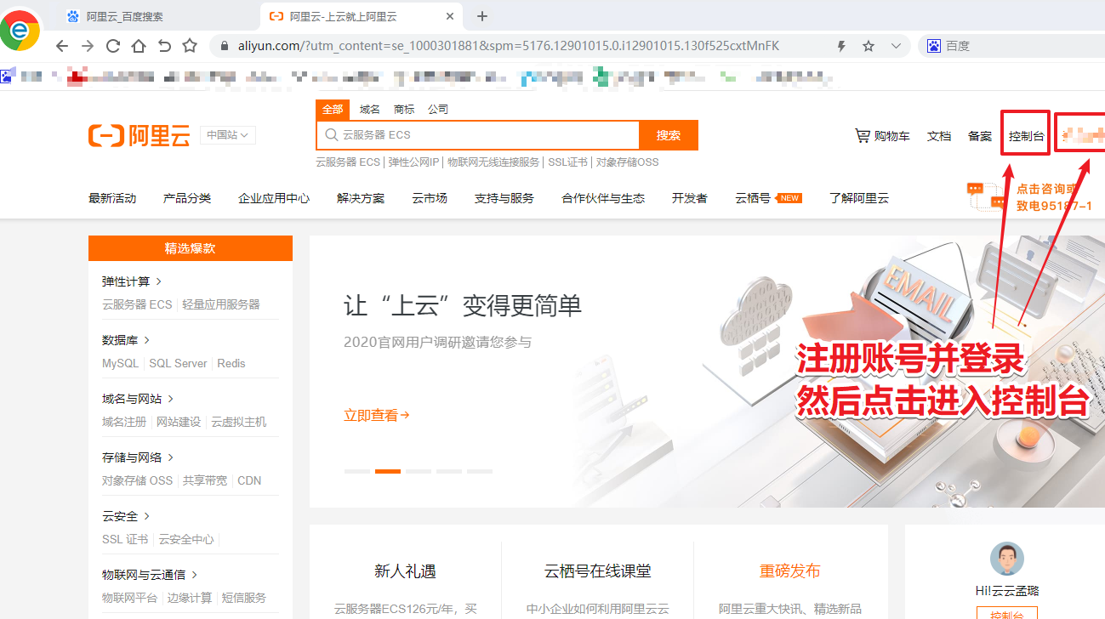Screen dimensions: 1105x619
Task: Select the second carousel indicator dot
Action: click(x=387, y=471)
